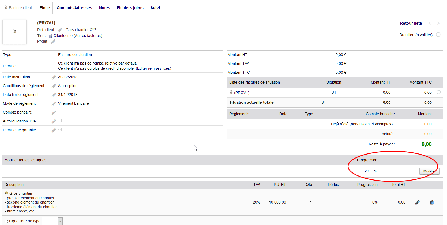The width and height of the screenshot is (447, 225).
Task: Go to next invoice arrow
Action: pyautogui.click(x=438, y=23)
